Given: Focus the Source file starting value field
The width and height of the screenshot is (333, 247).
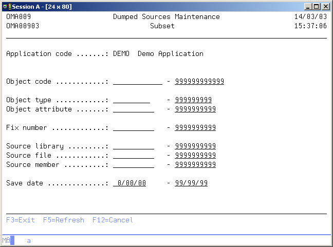Looking at the screenshot, I should (x=133, y=155).
